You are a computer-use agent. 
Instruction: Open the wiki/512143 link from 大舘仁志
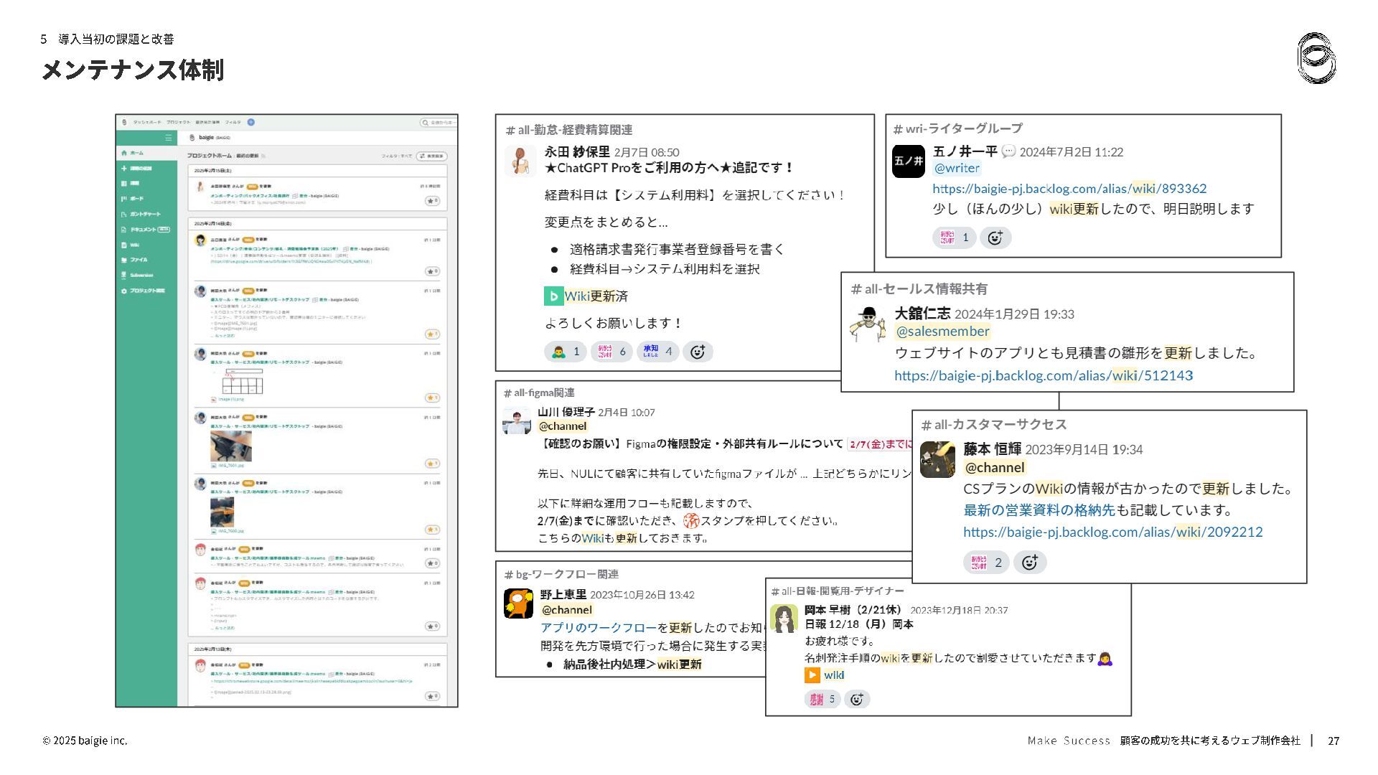pyautogui.click(x=1044, y=375)
